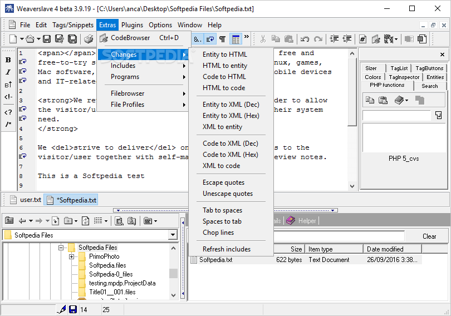
Task: Expand the open-file dropdown arrow
Action: [38, 39]
